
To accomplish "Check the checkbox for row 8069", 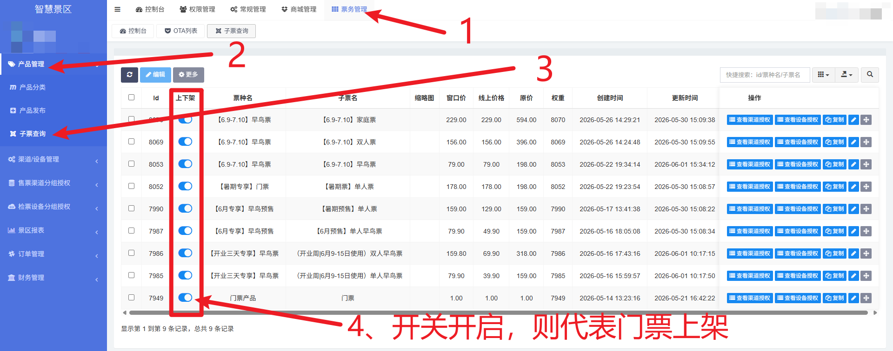I will [131, 142].
